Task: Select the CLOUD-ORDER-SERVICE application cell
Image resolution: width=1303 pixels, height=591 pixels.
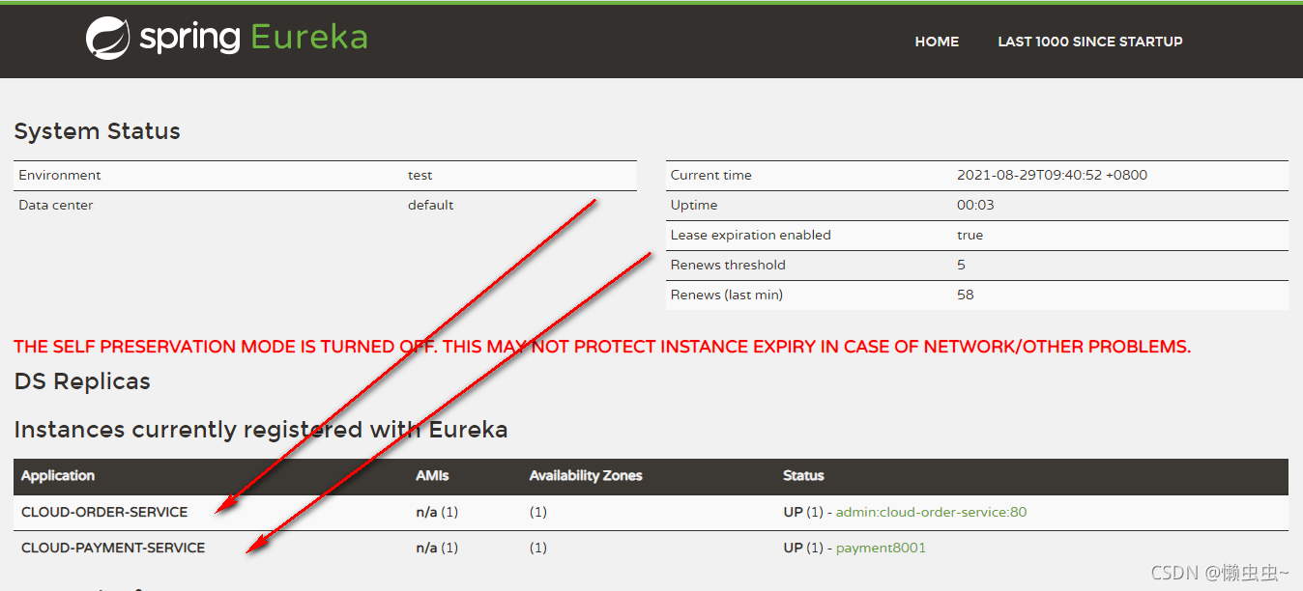Action: click(104, 512)
